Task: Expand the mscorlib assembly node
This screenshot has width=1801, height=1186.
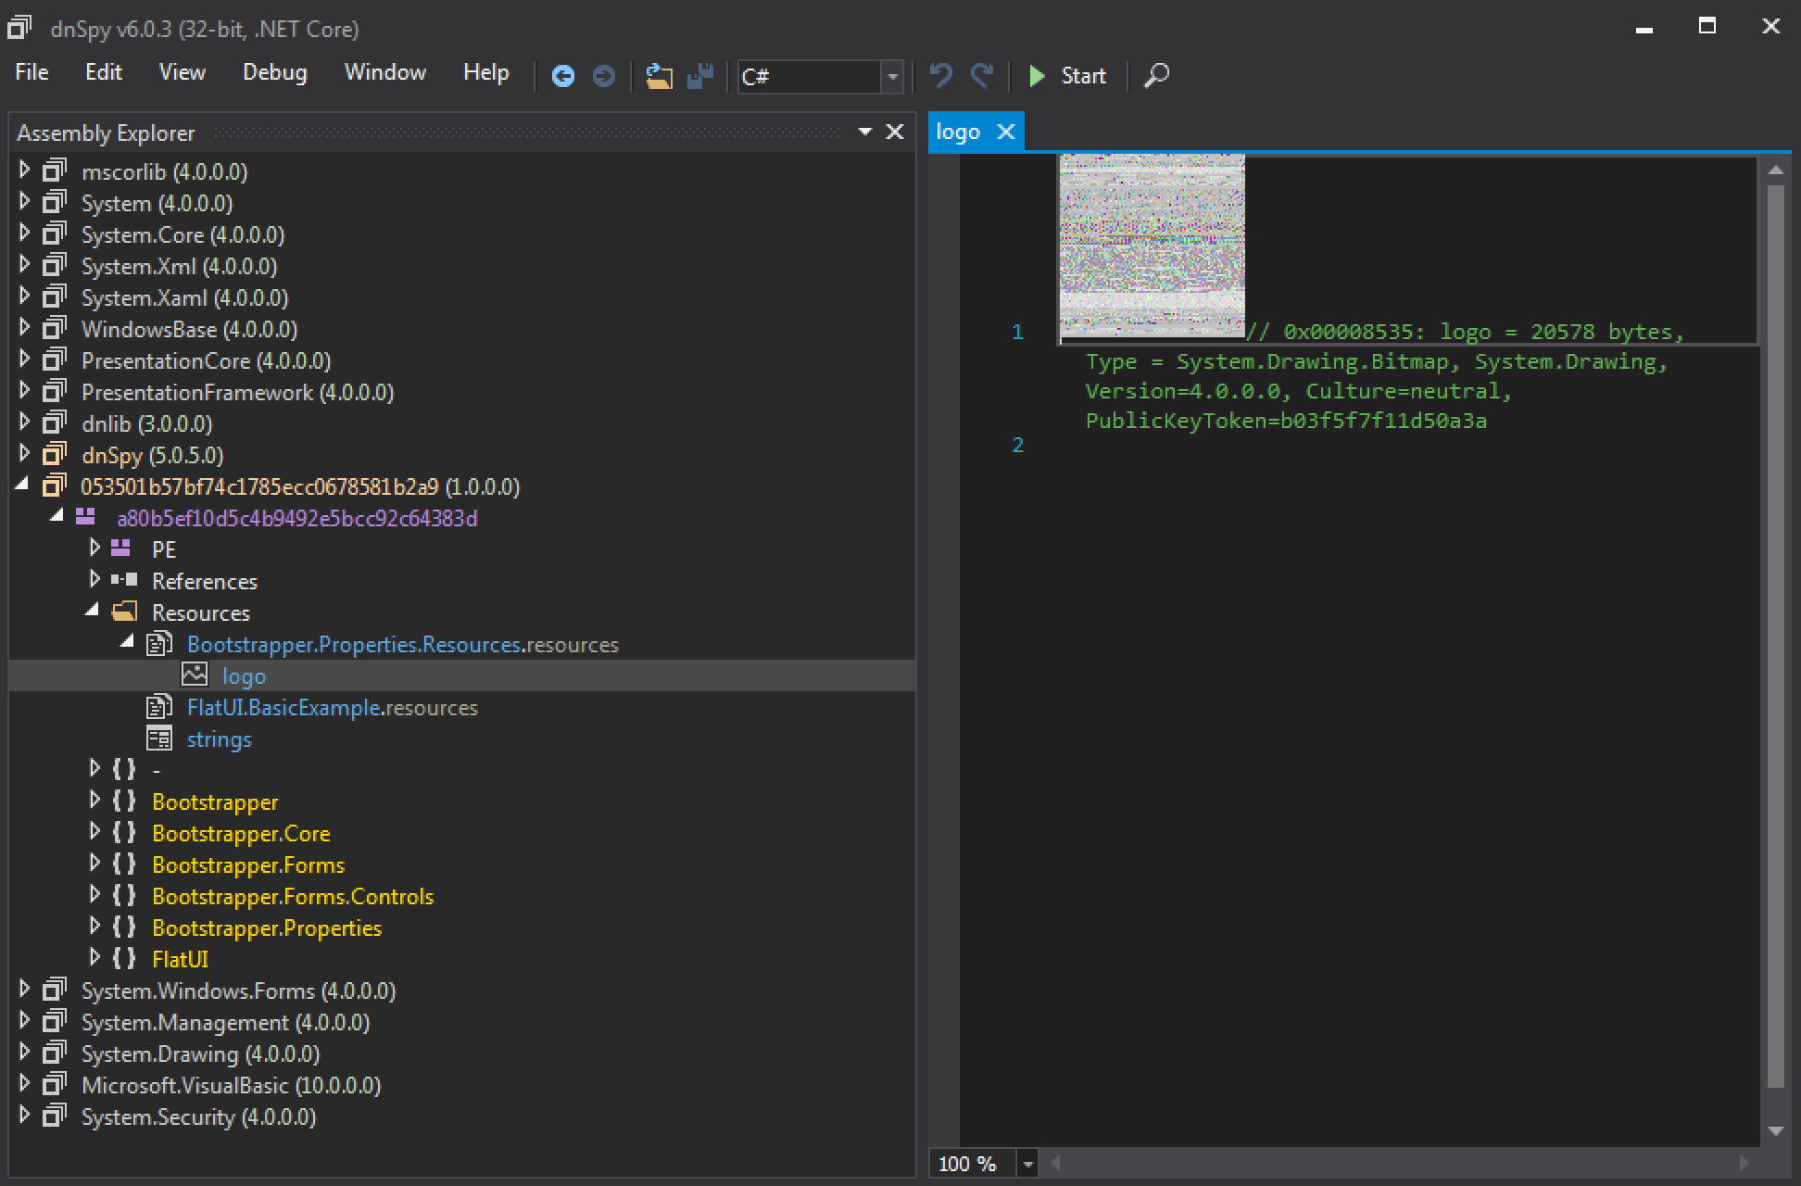Action: (x=25, y=170)
